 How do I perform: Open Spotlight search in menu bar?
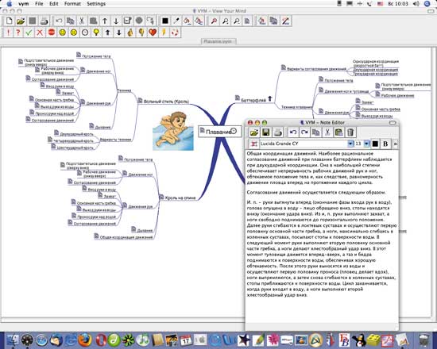click(427, 4)
